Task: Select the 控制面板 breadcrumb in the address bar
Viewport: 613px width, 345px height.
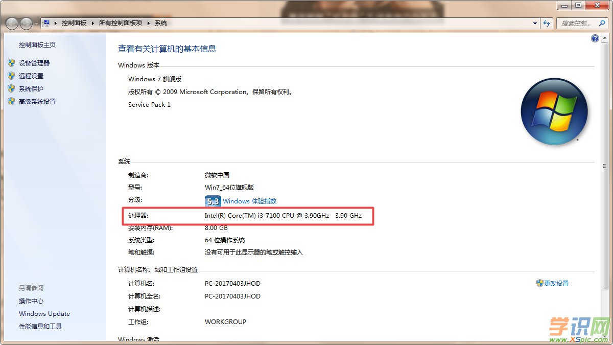Action: [74, 23]
